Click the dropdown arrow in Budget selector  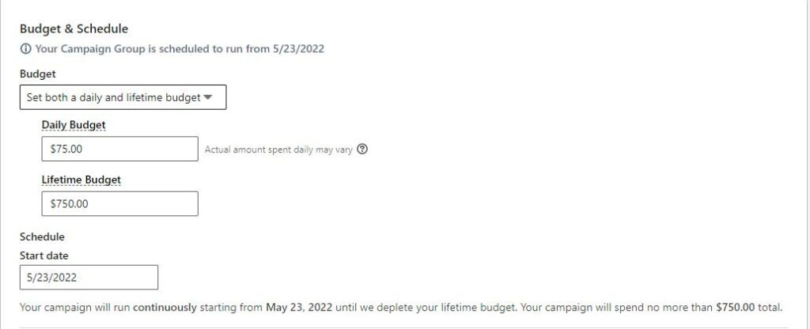point(208,97)
